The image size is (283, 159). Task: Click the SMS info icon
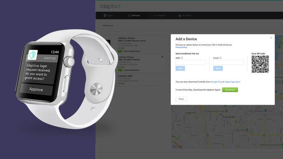point(182,58)
